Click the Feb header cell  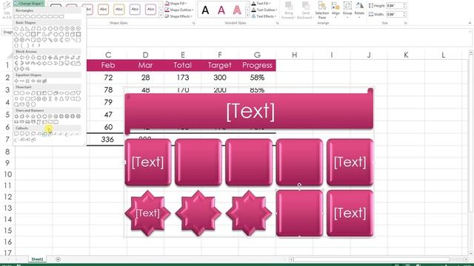coord(108,65)
